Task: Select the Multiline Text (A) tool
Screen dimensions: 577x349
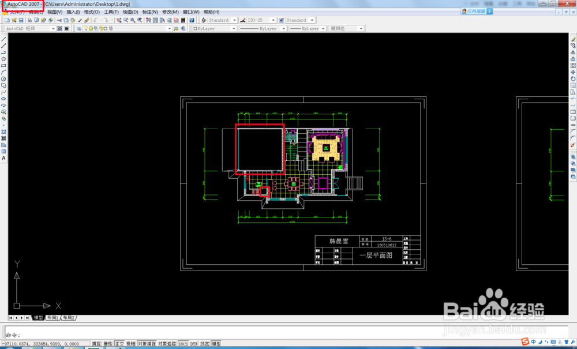Action: click(x=3, y=159)
